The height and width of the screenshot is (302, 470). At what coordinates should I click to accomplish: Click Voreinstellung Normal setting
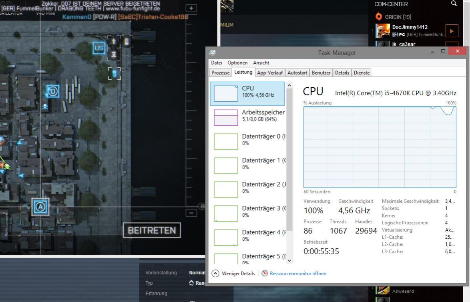click(x=197, y=273)
